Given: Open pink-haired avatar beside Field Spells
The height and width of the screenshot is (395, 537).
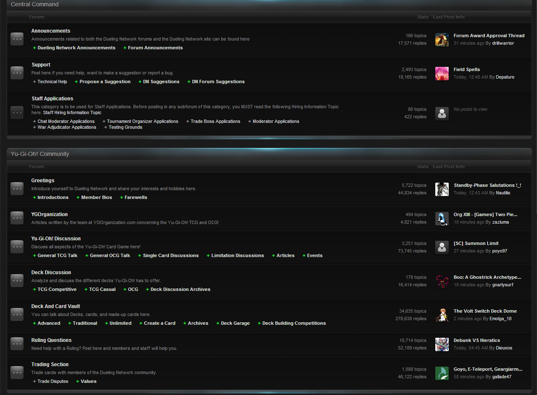Looking at the screenshot, I should click(442, 74).
